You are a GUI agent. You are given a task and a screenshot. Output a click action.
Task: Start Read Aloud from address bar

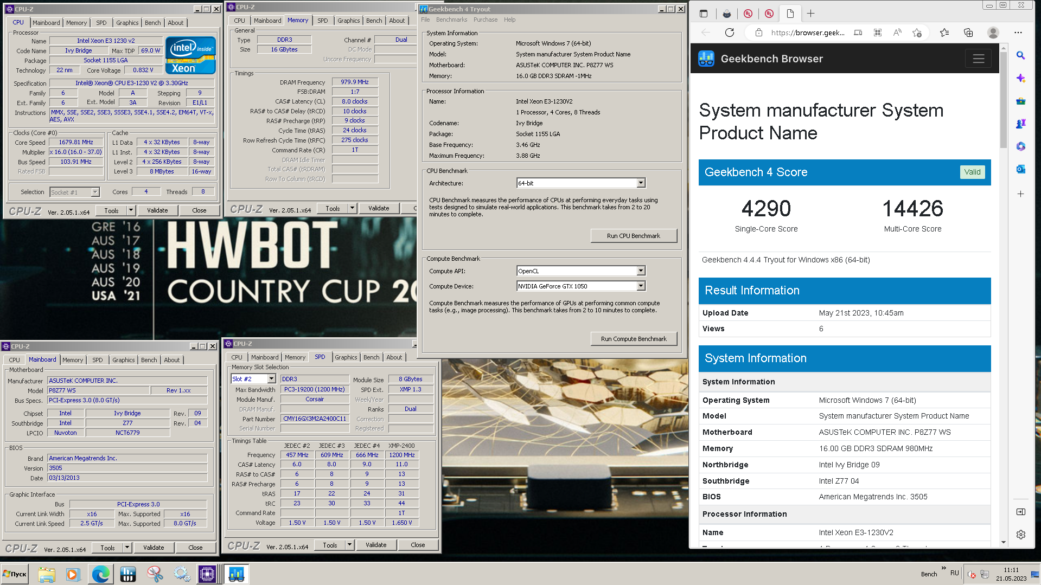[897, 33]
